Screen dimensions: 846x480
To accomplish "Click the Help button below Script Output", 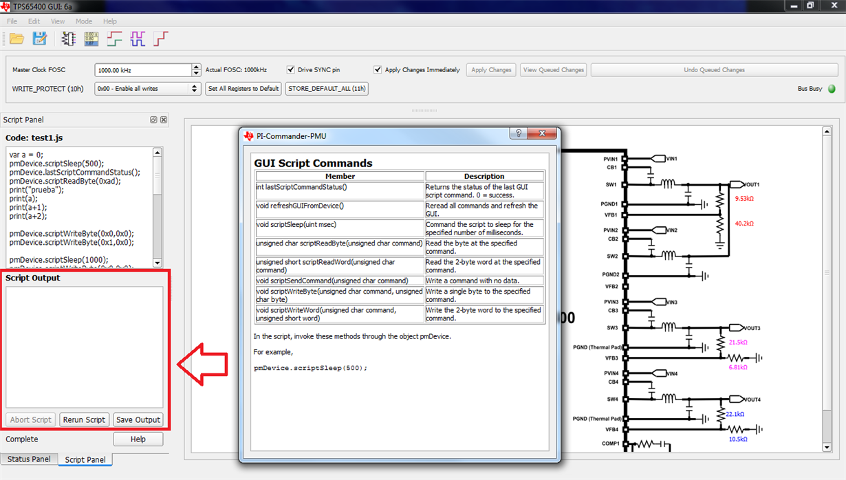I will coord(138,439).
